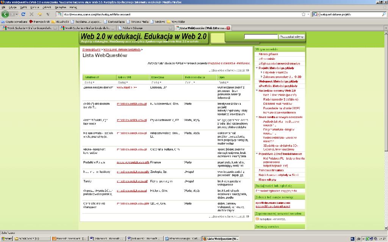Open the Pierwsze kroki bookmark
The width and height of the screenshot is (388, 242).
pyautogui.click(x=39, y=22)
